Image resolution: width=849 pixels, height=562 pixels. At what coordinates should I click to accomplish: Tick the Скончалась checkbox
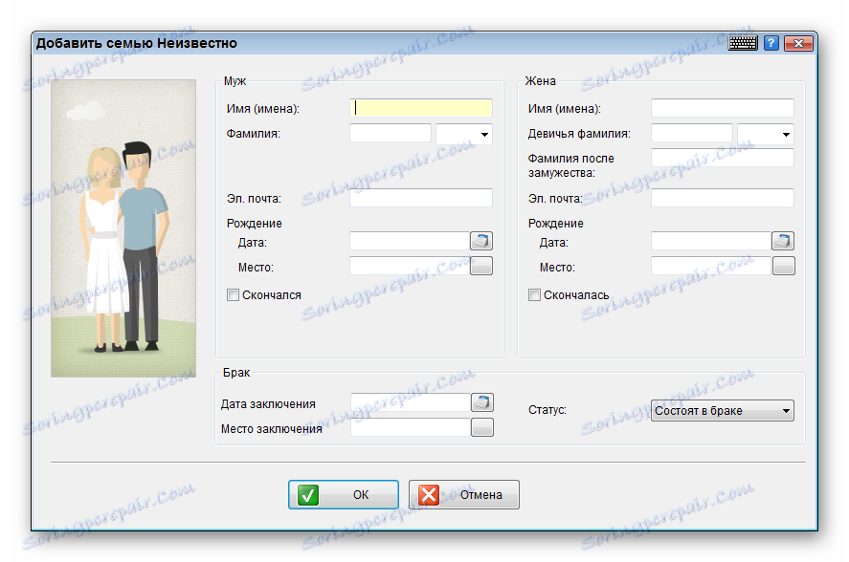pyautogui.click(x=534, y=294)
